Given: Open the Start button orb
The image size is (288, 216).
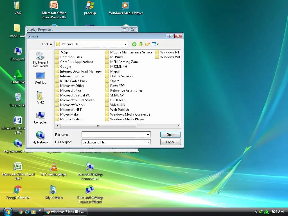Looking at the screenshot, I should [8, 211].
